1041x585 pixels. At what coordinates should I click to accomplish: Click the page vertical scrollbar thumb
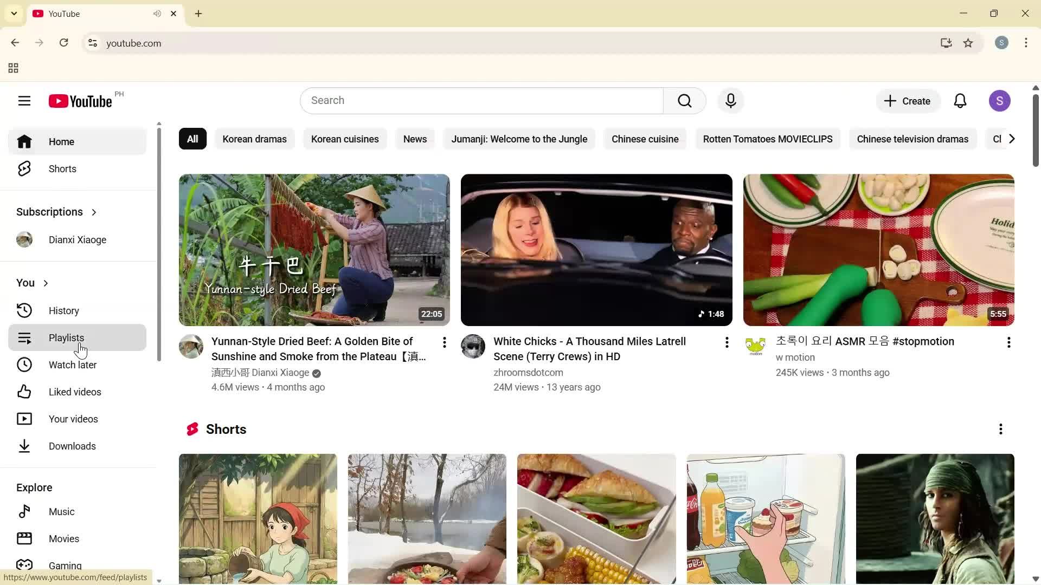coord(1035,130)
